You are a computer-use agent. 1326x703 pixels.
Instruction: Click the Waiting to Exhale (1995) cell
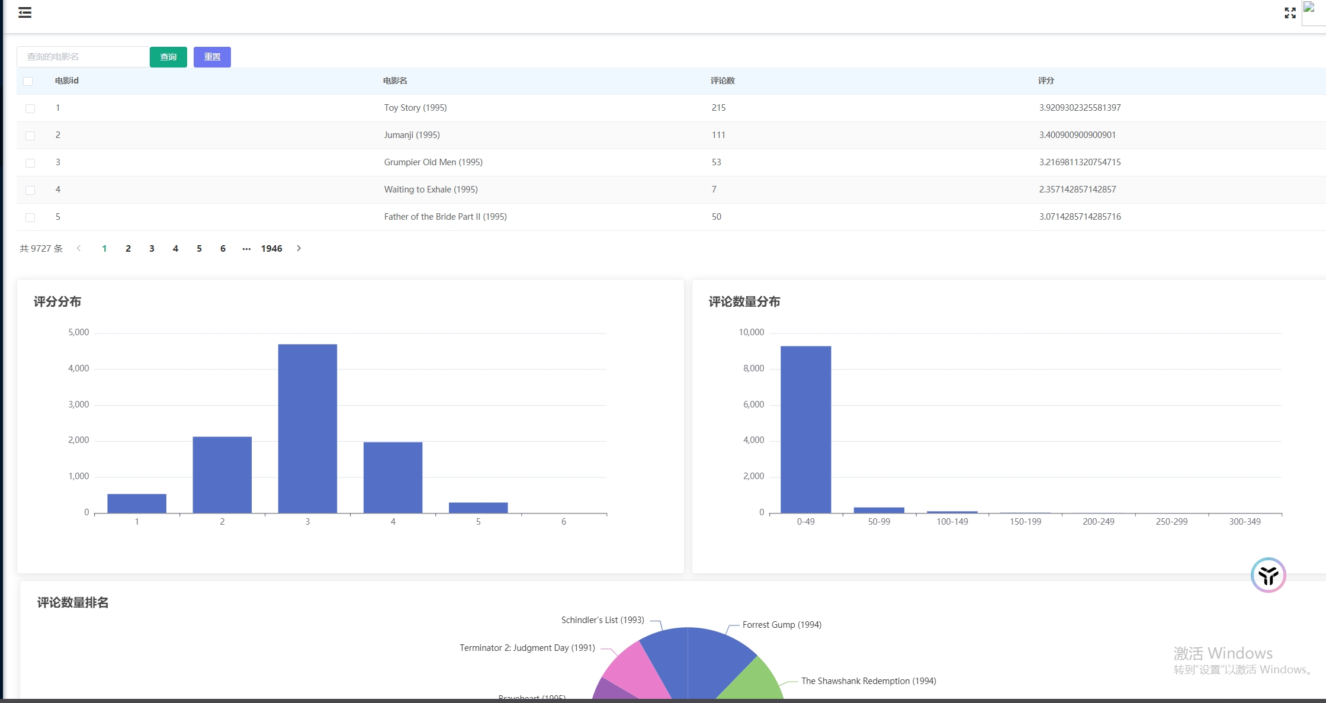pos(431,190)
